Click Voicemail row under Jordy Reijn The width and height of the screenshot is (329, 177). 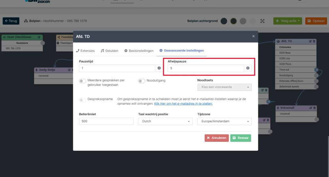pyautogui.click(x=54, y=76)
